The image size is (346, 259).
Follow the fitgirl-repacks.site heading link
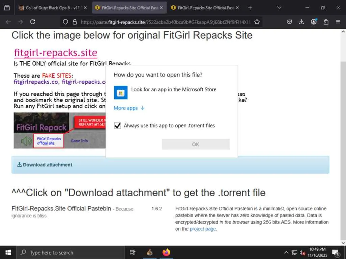(x=56, y=53)
